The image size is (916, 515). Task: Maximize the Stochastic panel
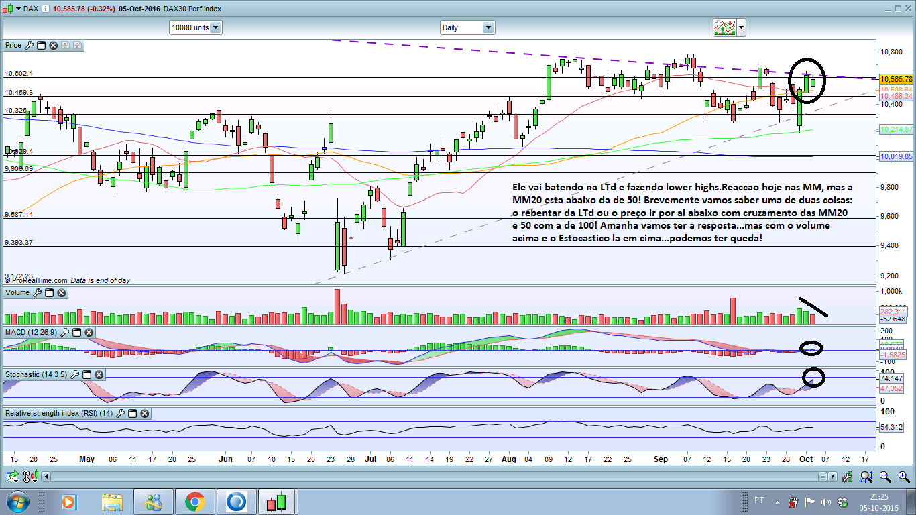tap(87, 374)
